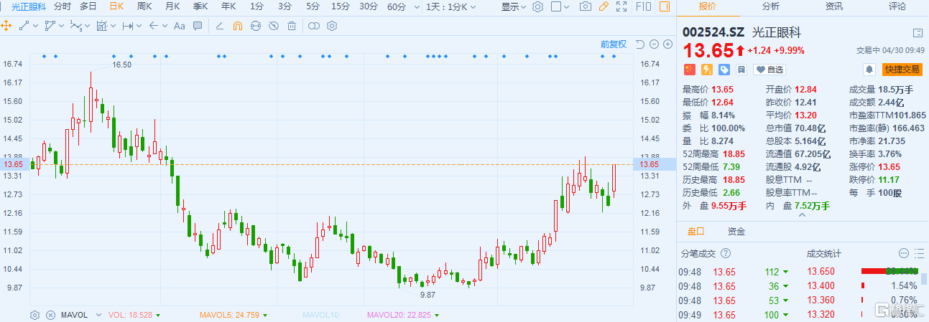Viewport: 929px width, 322px height.
Task: Open the 分析 analysis tab
Action: coord(770,6)
